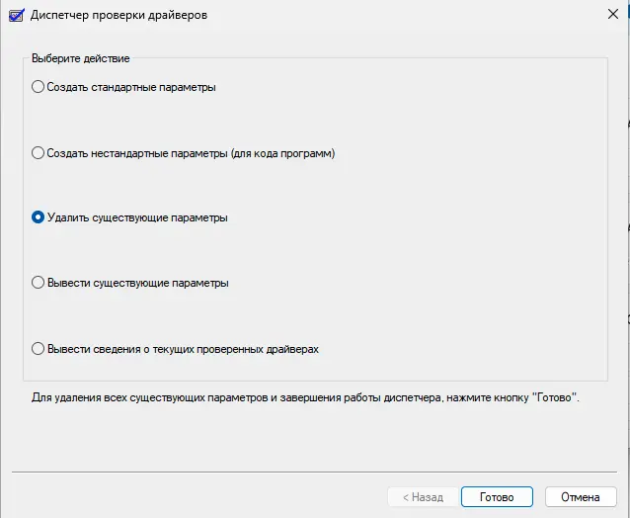Click the Driver Verifier icon in title bar

[17, 15]
